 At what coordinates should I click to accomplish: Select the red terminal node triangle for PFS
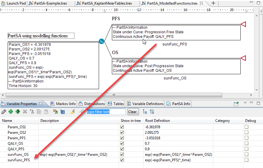[x=243, y=24]
